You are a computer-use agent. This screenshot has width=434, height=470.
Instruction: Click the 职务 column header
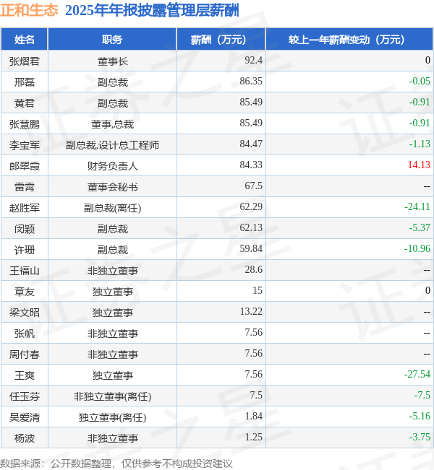point(112,39)
